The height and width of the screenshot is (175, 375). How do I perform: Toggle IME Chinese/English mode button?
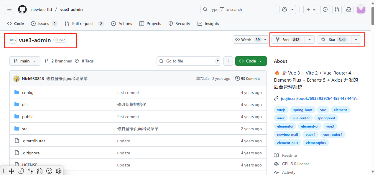(x=11, y=171)
